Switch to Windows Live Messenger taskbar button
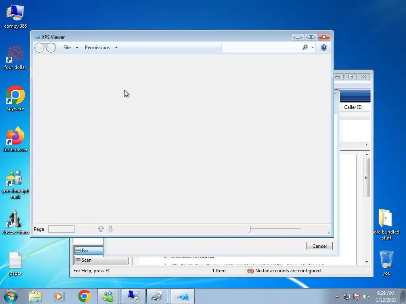The image size is (406, 304). coord(108,296)
